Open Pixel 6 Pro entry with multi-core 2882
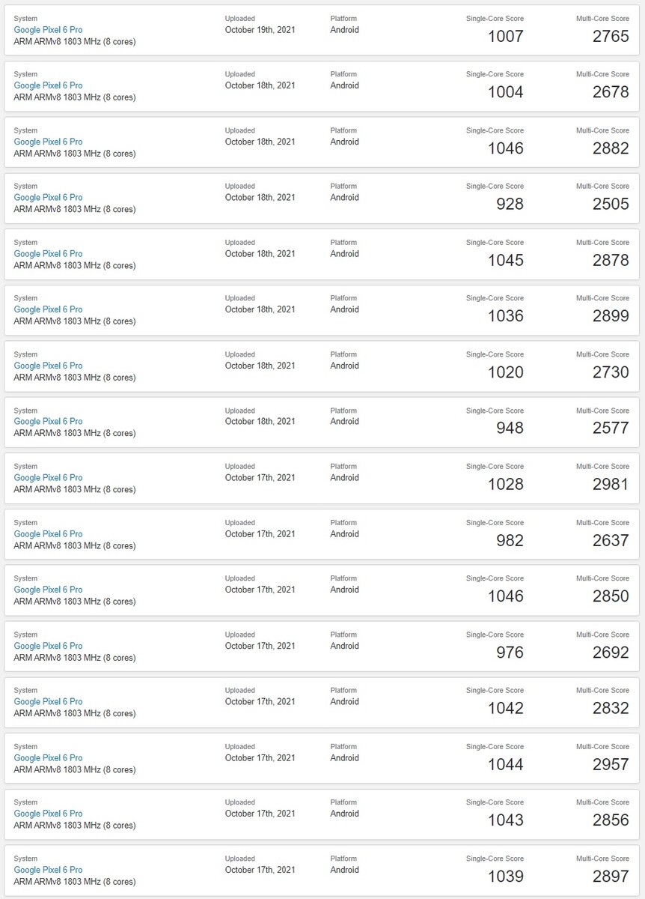 click(x=48, y=142)
